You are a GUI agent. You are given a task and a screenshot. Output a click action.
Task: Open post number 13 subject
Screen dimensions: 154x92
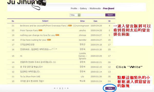(x=31, y=67)
